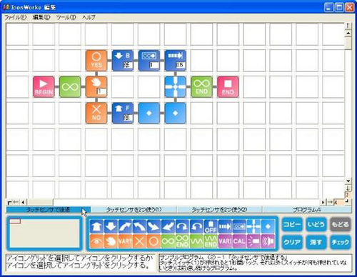This screenshot has height=277, width=357.
Task: Click the チェック button
Action: [x=341, y=242]
